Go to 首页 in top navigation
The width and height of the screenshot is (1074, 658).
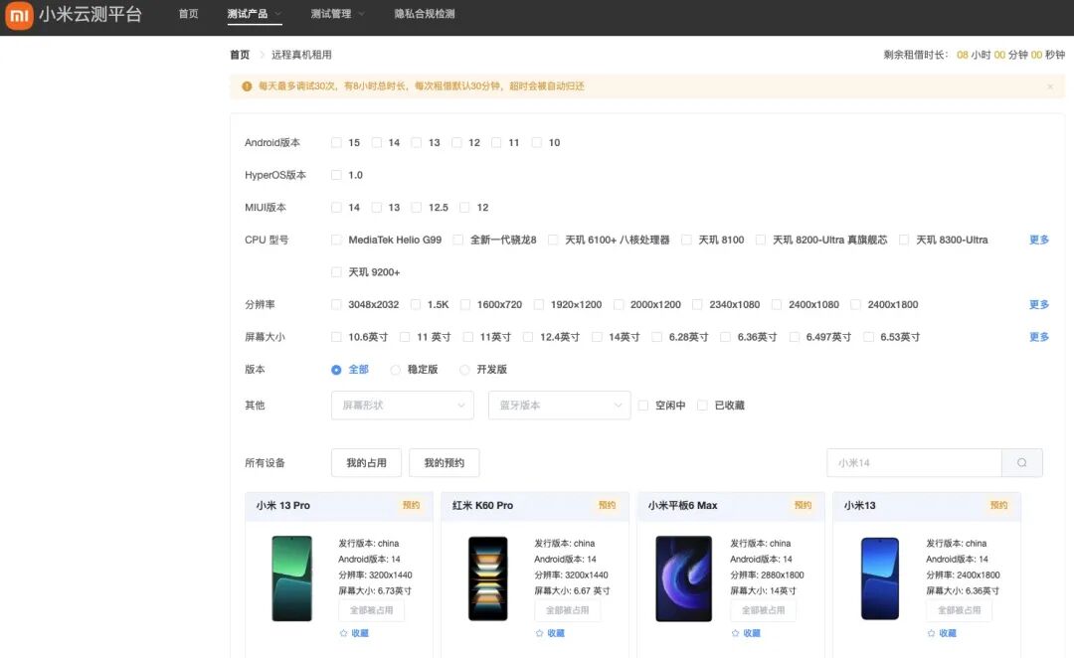coord(188,14)
